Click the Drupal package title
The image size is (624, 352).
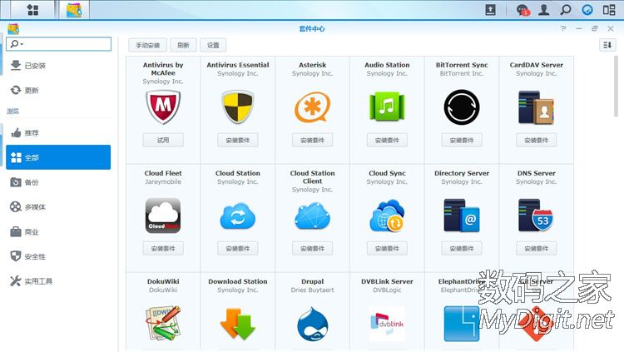tap(312, 281)
